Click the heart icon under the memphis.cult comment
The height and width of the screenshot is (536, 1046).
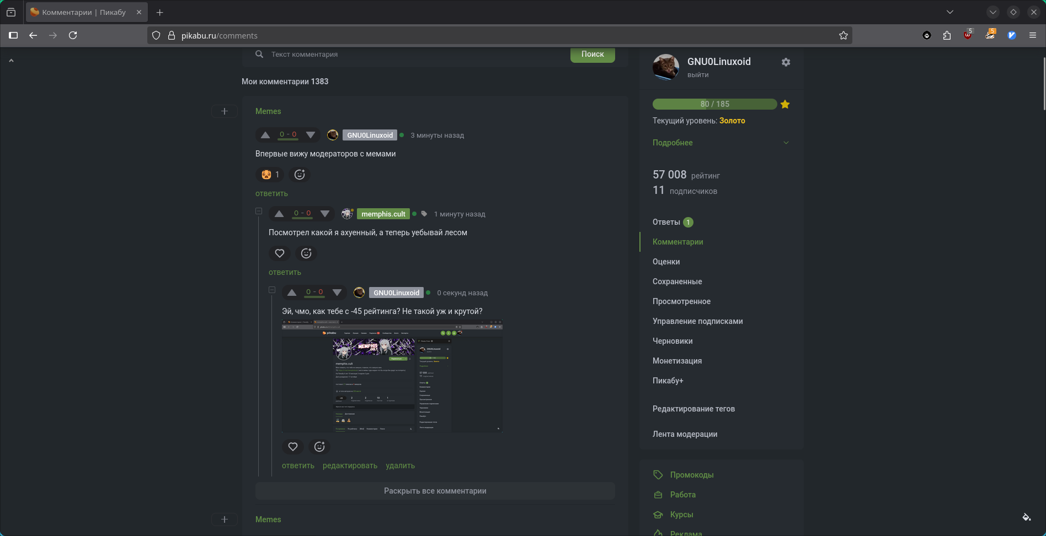[280, 253]
